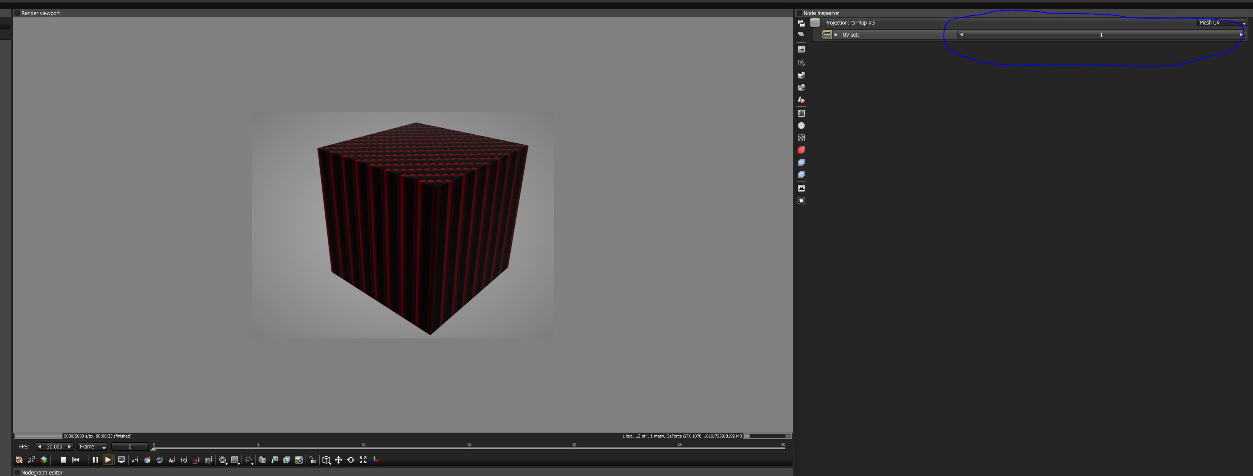Click clock icon in inspector sidebar
Image resolution: width=1253 pixels, height=476 pixels.
click(x=801, y=126)
